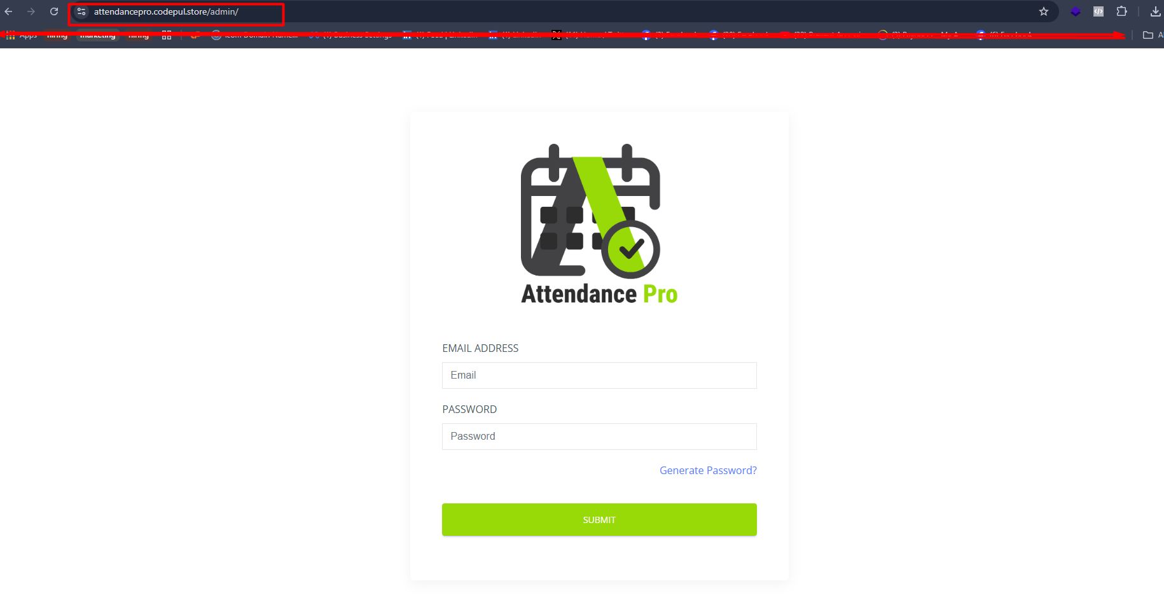Open the tab groups grid icon in bookmarks bar
This screenshot has height=602, width=1164.
(x=167, y=36)
